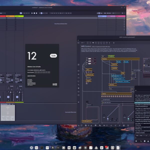Viewport: 150px width, 150px height.
Task: Open the object list icon in Max sidebar
Action: coord(78,65)
